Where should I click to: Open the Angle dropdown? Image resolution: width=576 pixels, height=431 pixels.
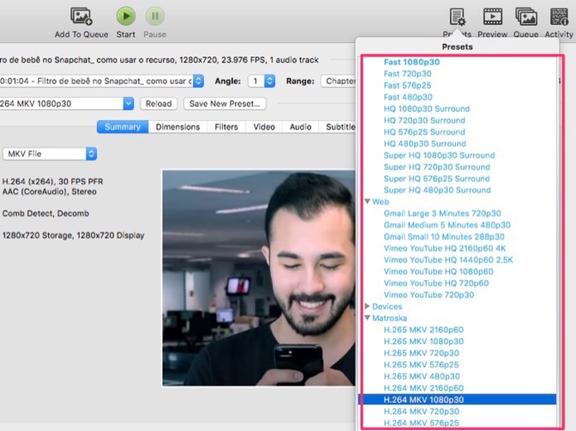[x=262, y=81]
